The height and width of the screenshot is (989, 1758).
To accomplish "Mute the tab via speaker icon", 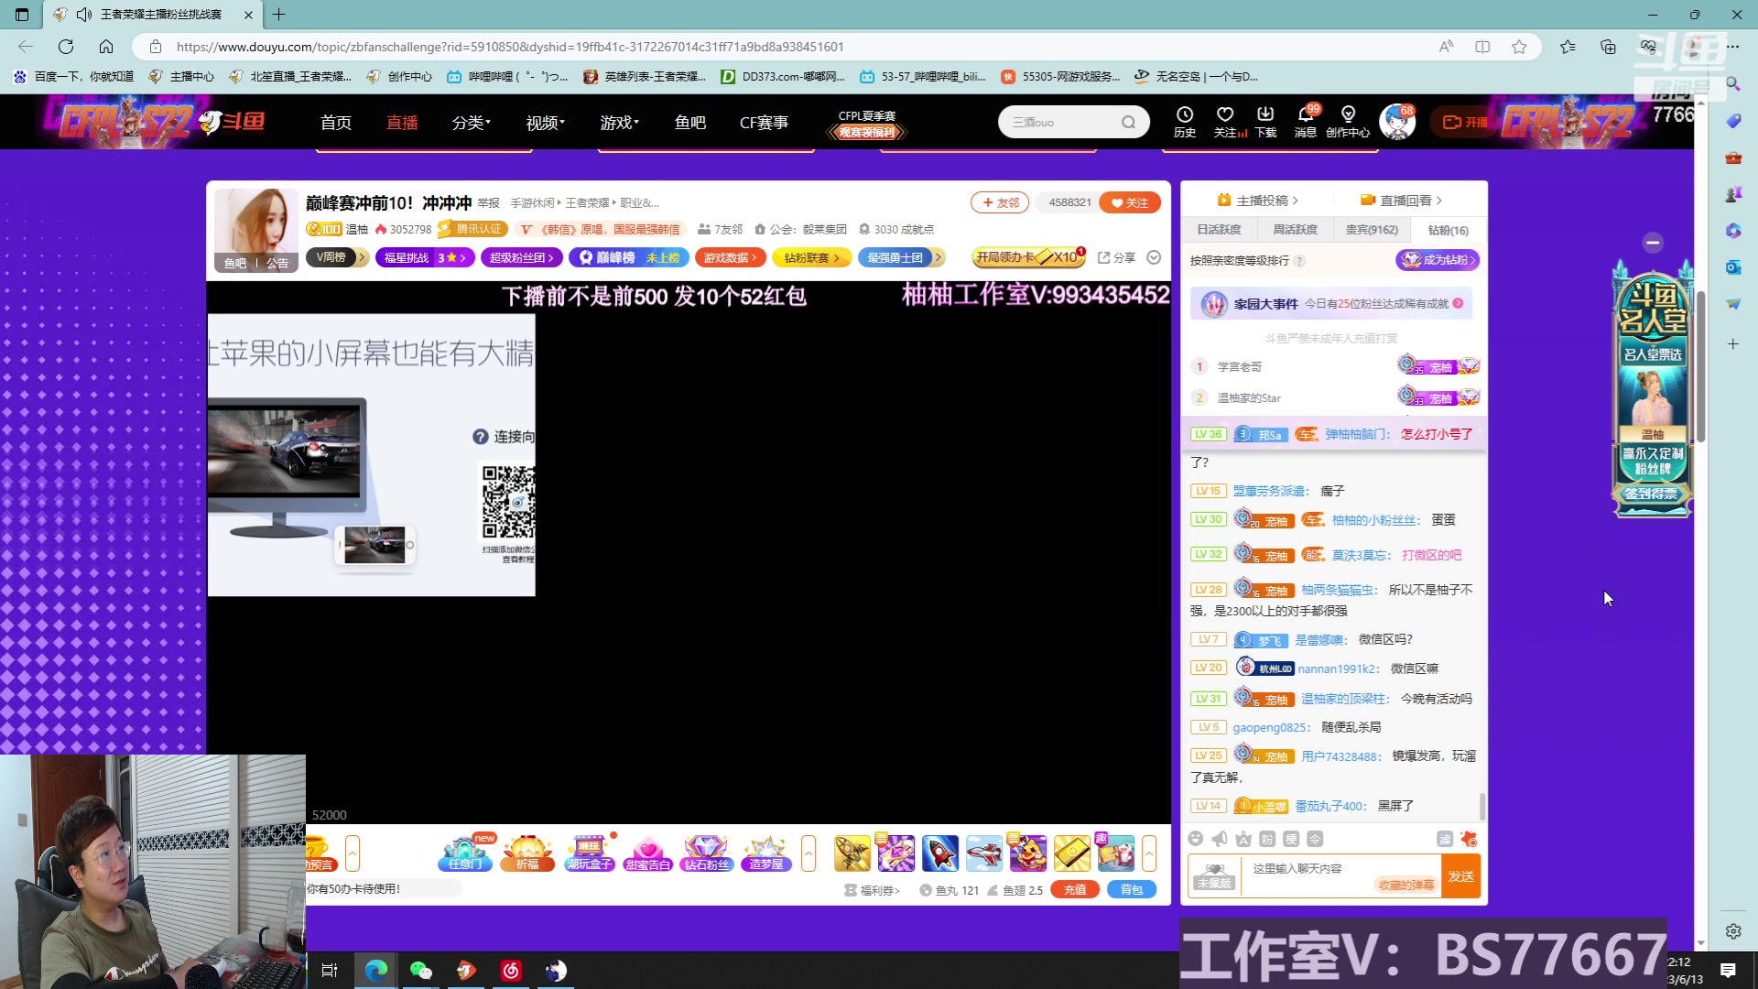I will click(84, 15).
